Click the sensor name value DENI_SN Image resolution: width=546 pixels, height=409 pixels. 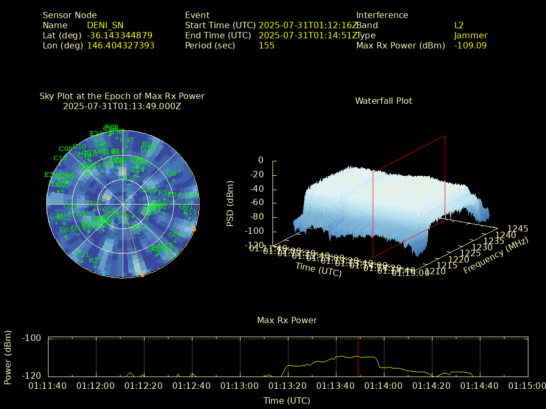click(x=105, y=26)
